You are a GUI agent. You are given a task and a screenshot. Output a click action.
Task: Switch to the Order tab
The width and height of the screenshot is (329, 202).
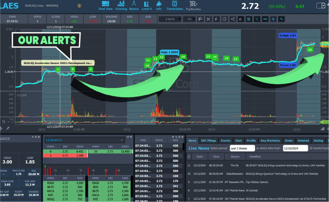click(289, 141)
